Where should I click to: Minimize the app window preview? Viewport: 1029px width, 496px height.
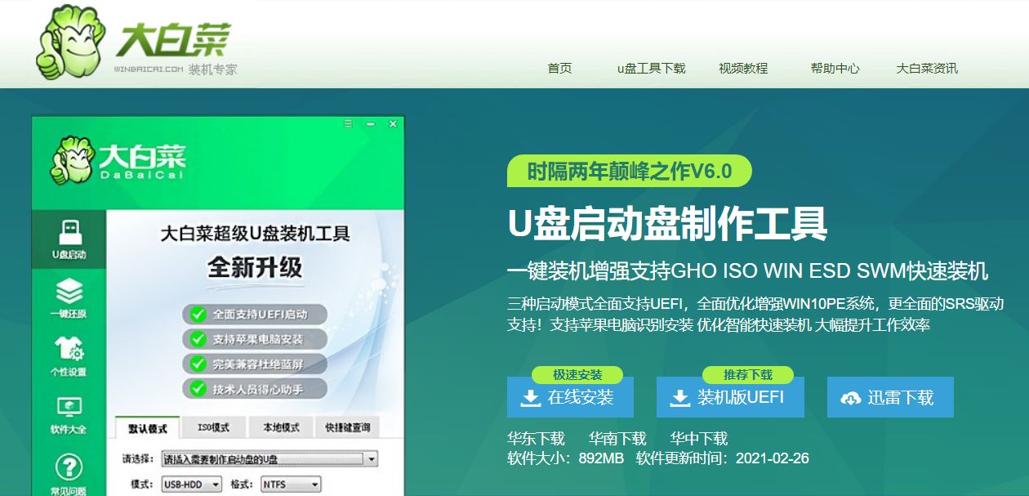pyautogui.click(x=371, y=124)
